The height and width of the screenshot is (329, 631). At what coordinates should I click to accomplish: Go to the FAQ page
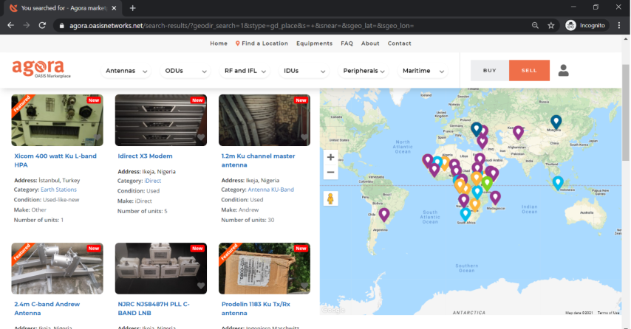point(347,44)
